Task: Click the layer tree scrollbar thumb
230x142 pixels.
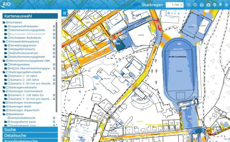Action: [x=56, y=67]
